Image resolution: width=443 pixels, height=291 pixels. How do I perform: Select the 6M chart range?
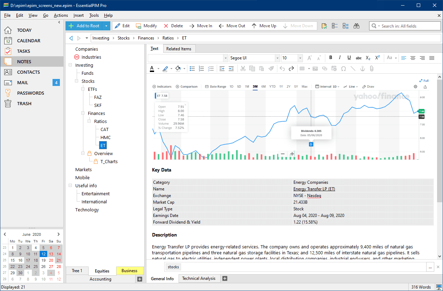[x=263, y=87]
